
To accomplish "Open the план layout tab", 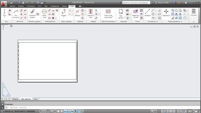I will (x=35, y=99).
